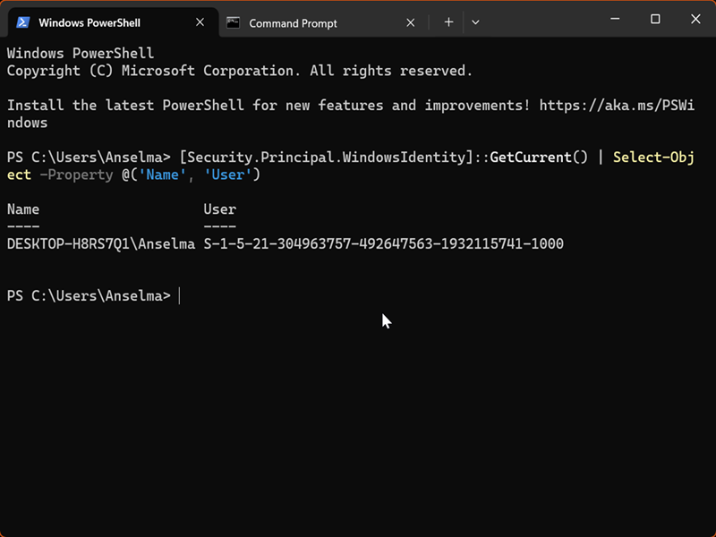Click the User column header in output
716x537 pixels.
219,209
